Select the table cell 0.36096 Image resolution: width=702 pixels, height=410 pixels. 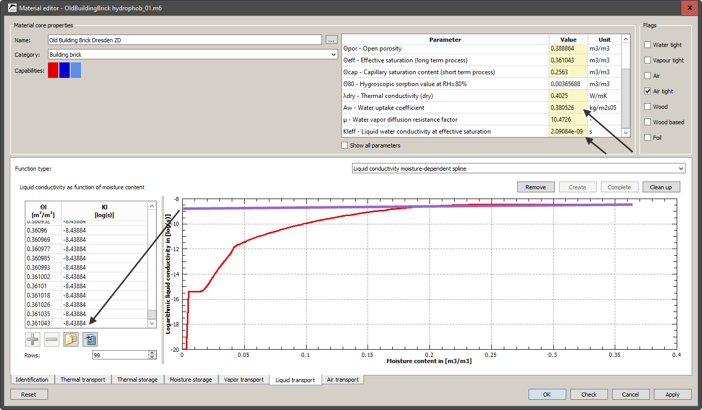pos(43,231)
